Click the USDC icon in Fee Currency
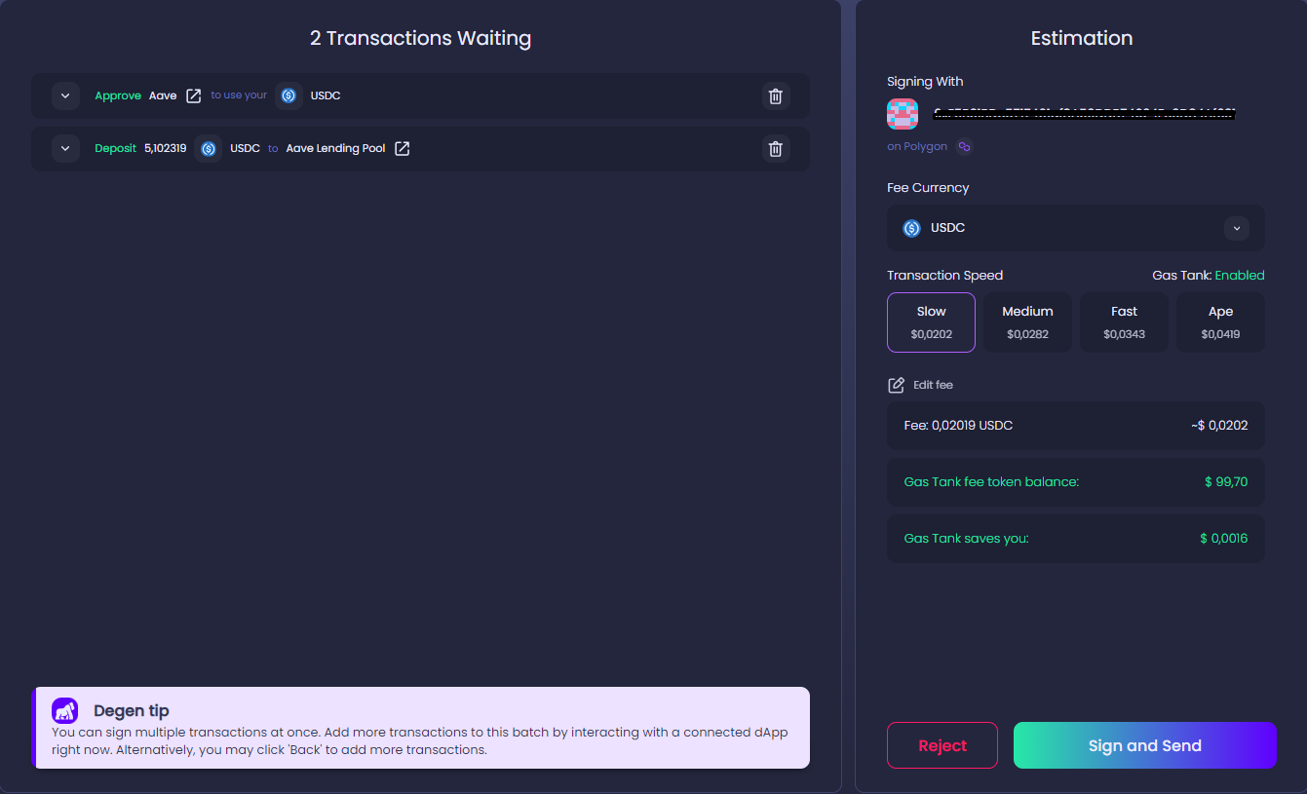Viewport: 1307px width, 794px height. click(911, 228)
